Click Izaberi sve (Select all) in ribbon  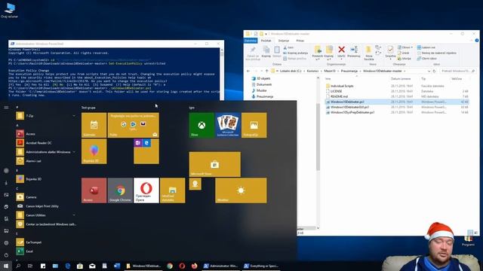point(426,47)
